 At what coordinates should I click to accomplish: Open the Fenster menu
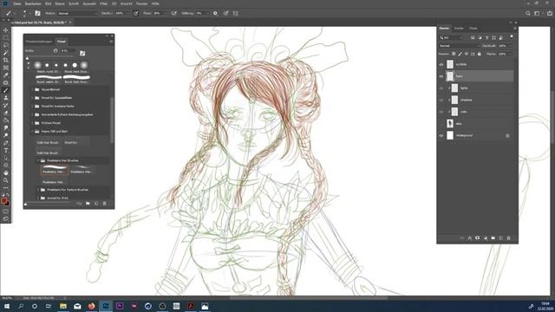tap(142, 3)
